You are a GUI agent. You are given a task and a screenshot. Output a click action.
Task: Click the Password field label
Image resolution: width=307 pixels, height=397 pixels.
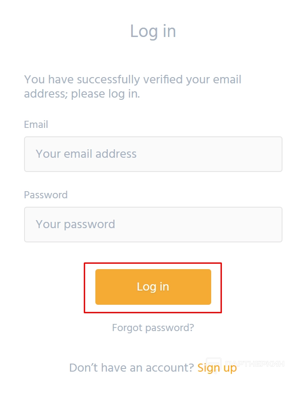coord(46,195)
